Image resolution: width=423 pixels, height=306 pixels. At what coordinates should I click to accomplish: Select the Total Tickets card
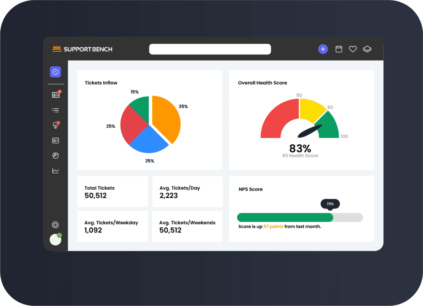click(112, 192)
